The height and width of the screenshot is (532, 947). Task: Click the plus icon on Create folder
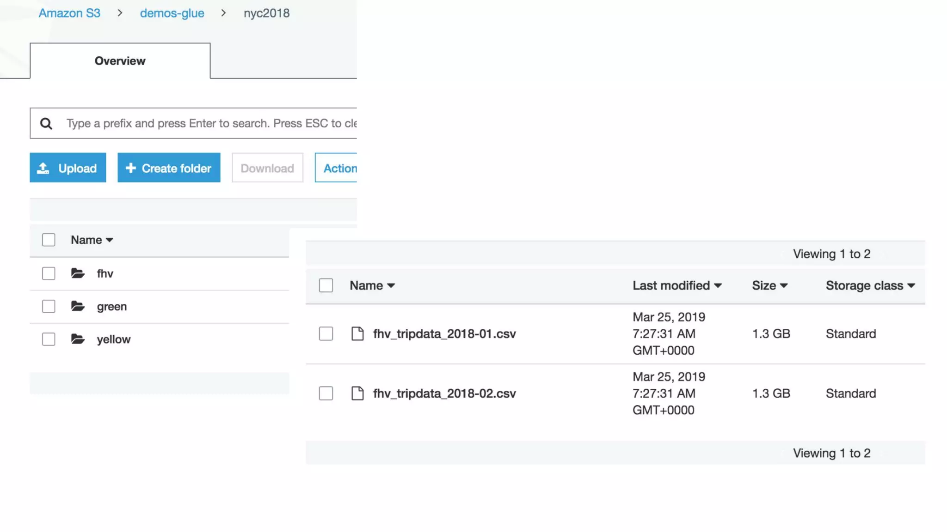point(131,168)
